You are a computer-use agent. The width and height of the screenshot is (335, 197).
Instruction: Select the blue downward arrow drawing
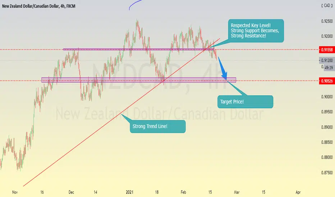[x=223, y=69]
